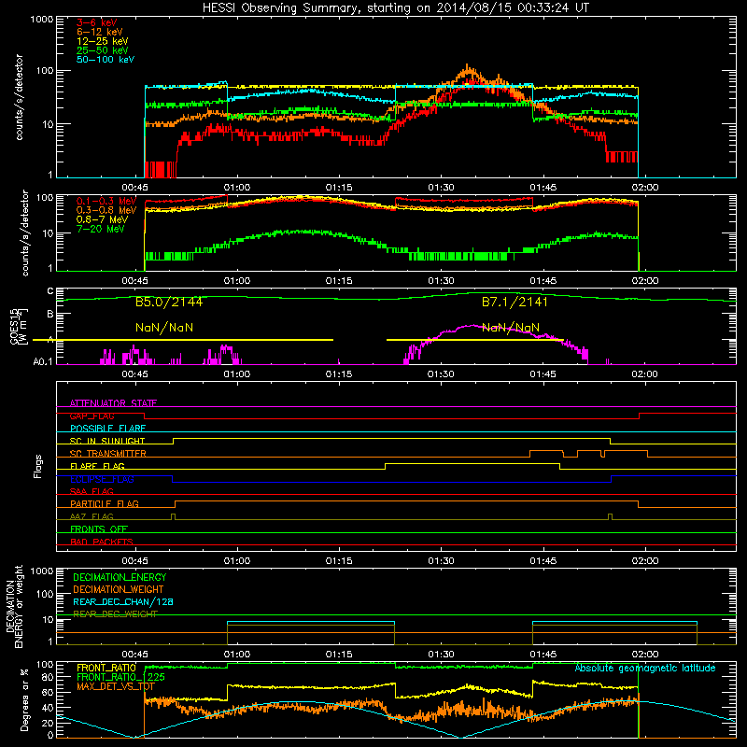The image size is (747, 747).
Task: Click 00:45 tick under the keV panel
Action: click(x=134, y=188)
